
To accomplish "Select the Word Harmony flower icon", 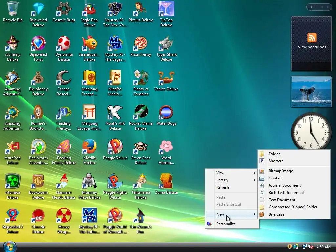I will pyautogui.click(x=166, y=147).
